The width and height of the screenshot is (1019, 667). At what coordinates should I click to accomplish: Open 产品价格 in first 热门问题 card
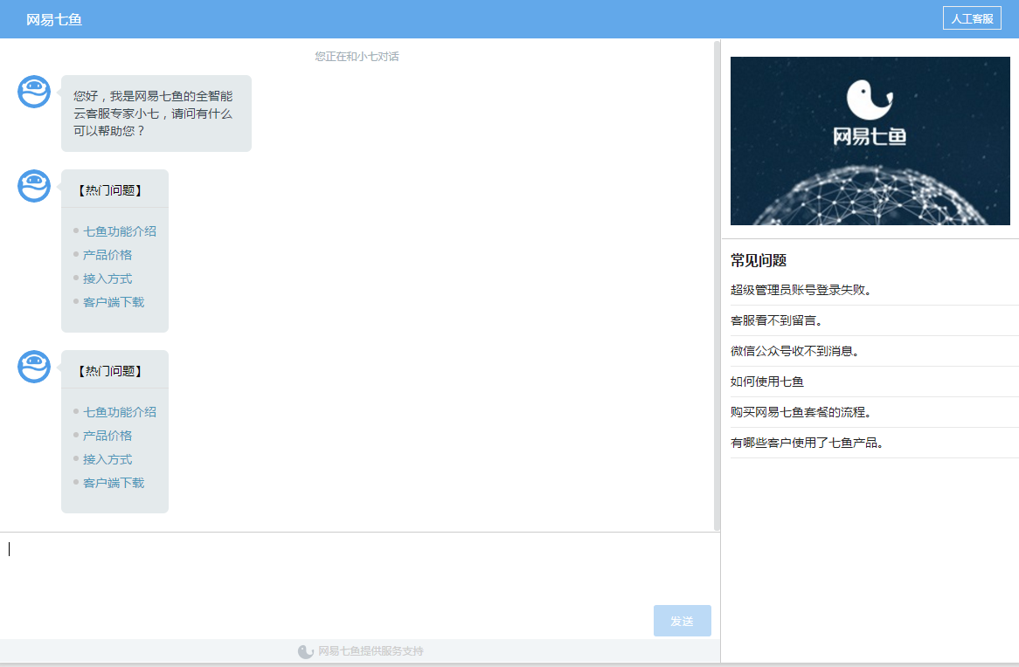click(x=107, y=255)
